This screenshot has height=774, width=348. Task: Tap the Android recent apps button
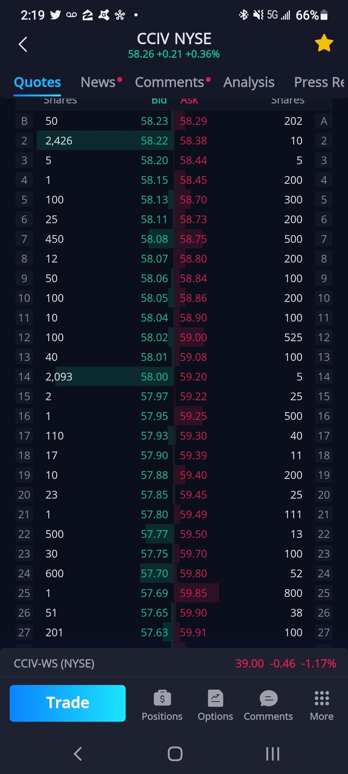(272, 753)
